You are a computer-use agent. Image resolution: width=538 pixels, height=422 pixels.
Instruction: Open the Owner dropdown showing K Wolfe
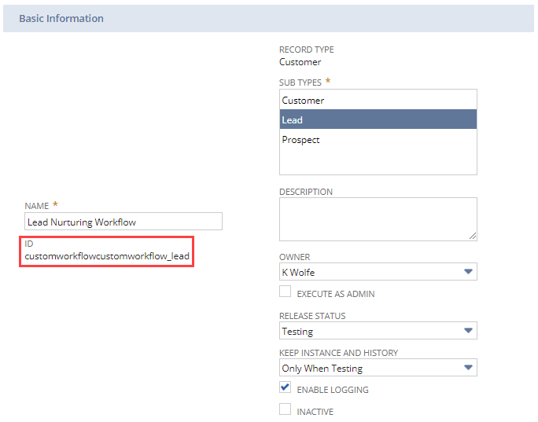click(378, 272)
